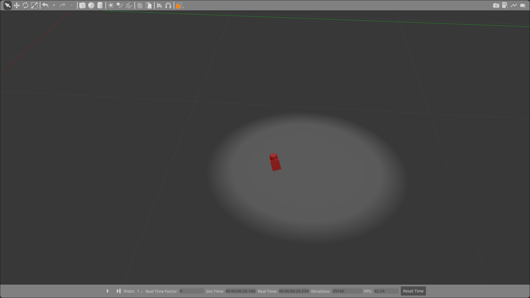The height and width of the screenshot is (298, 530).
Task: Select the scale mode tool
Action: 34,5
